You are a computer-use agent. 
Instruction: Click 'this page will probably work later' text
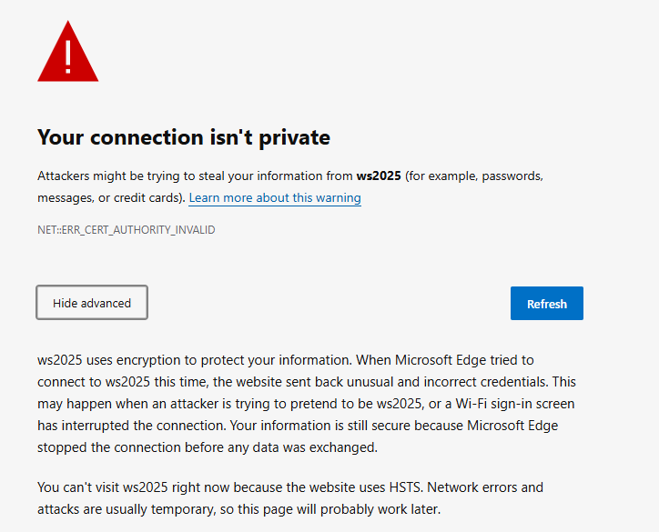click(339, 509)
